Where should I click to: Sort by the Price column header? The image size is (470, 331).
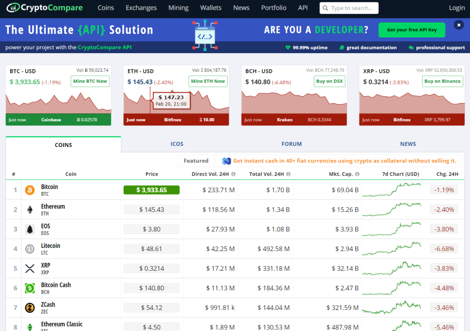[152, 174]
